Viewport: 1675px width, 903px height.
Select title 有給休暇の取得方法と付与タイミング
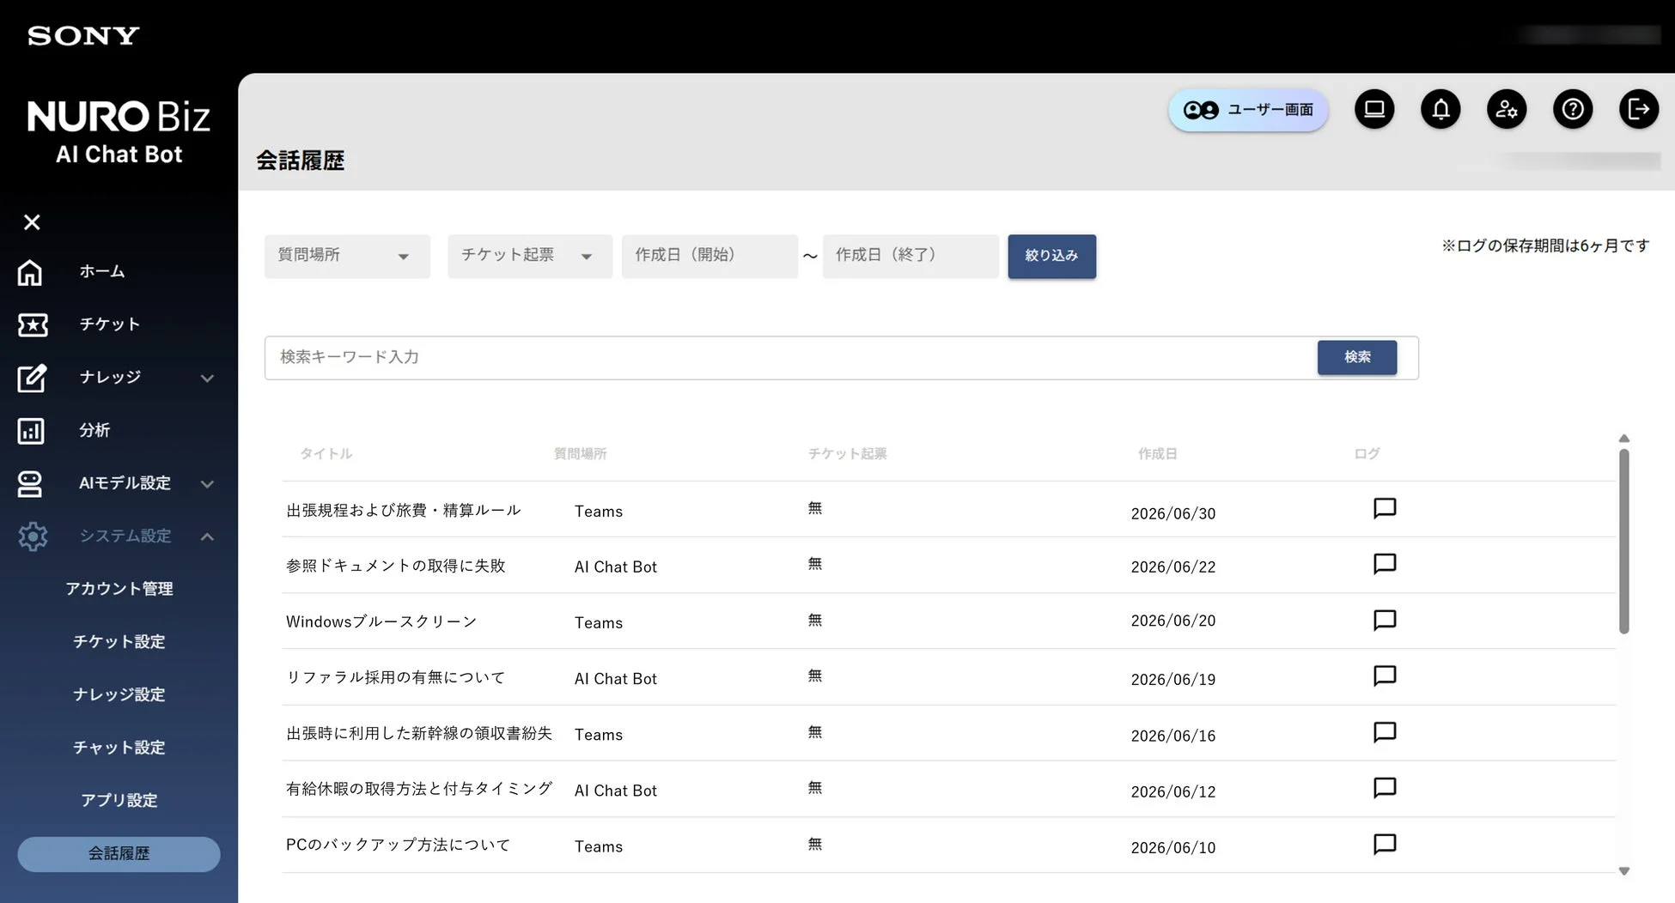tap(419, 789)
